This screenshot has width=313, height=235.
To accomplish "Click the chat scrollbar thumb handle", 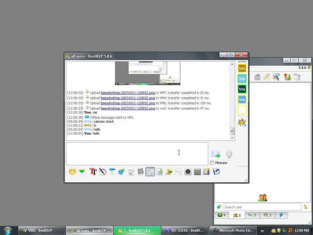I will coord(232,131).
